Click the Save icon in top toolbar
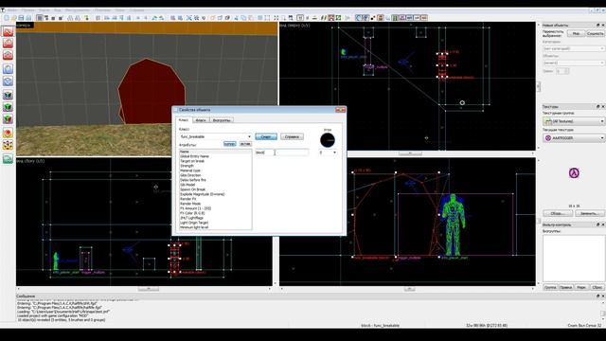The image size is (606, 341). (21, 18)
